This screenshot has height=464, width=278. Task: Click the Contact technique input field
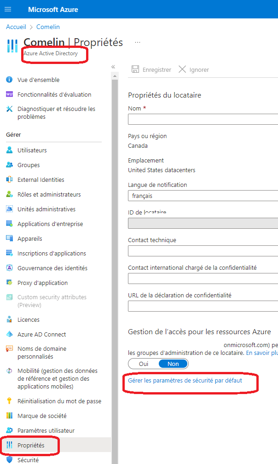click(x=203, y=251)
